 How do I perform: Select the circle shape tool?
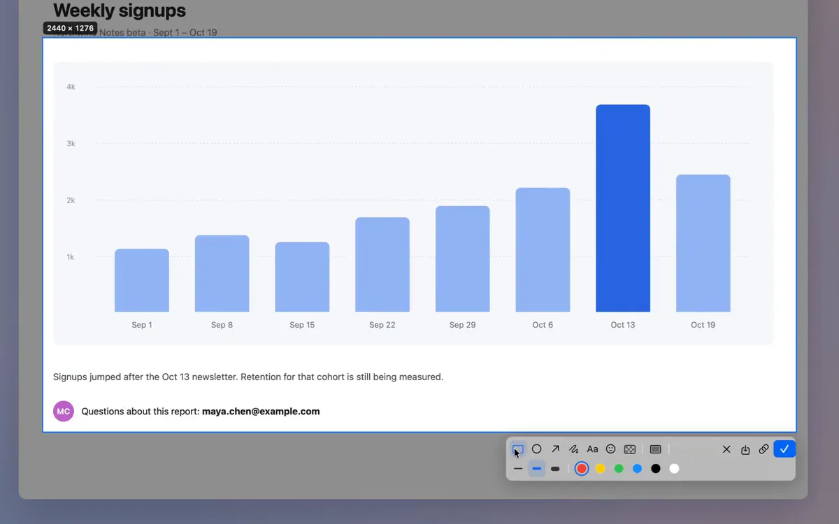[536, 449]
